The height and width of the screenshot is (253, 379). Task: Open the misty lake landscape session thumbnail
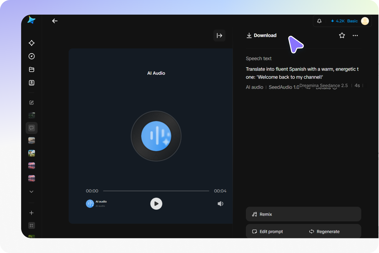(x=31, y=140)
